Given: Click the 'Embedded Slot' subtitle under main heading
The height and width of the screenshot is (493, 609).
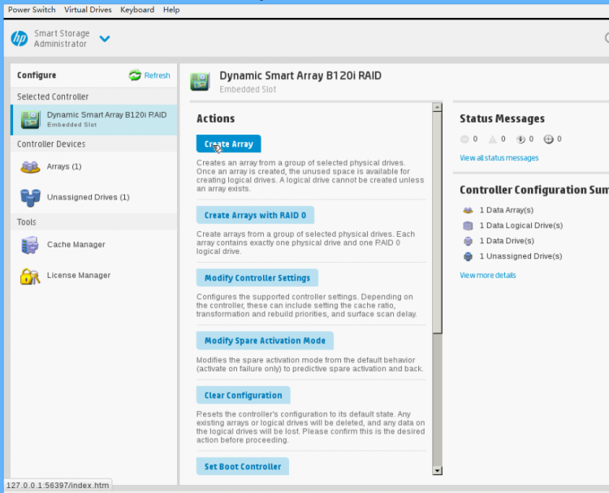Looking at the screenshot, I should 248,90.
